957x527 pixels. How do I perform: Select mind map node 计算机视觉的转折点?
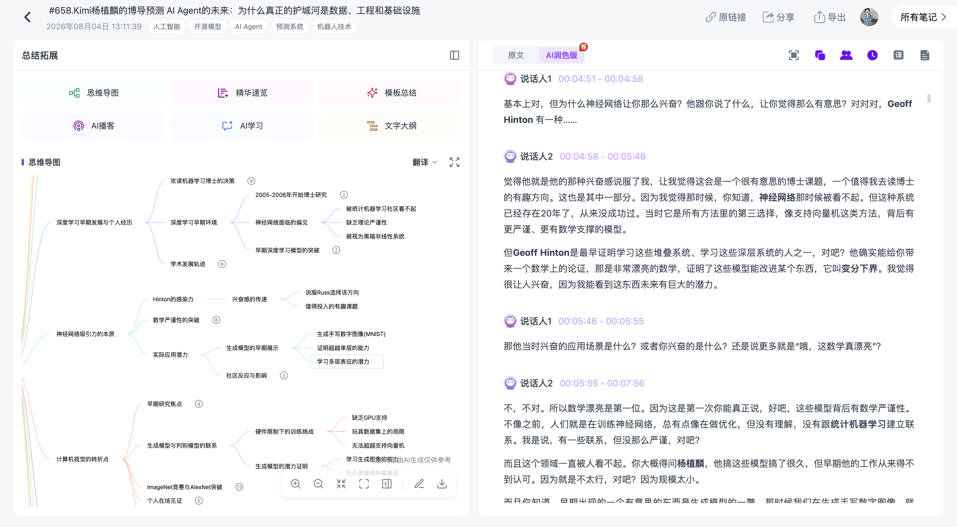(83, 460)
